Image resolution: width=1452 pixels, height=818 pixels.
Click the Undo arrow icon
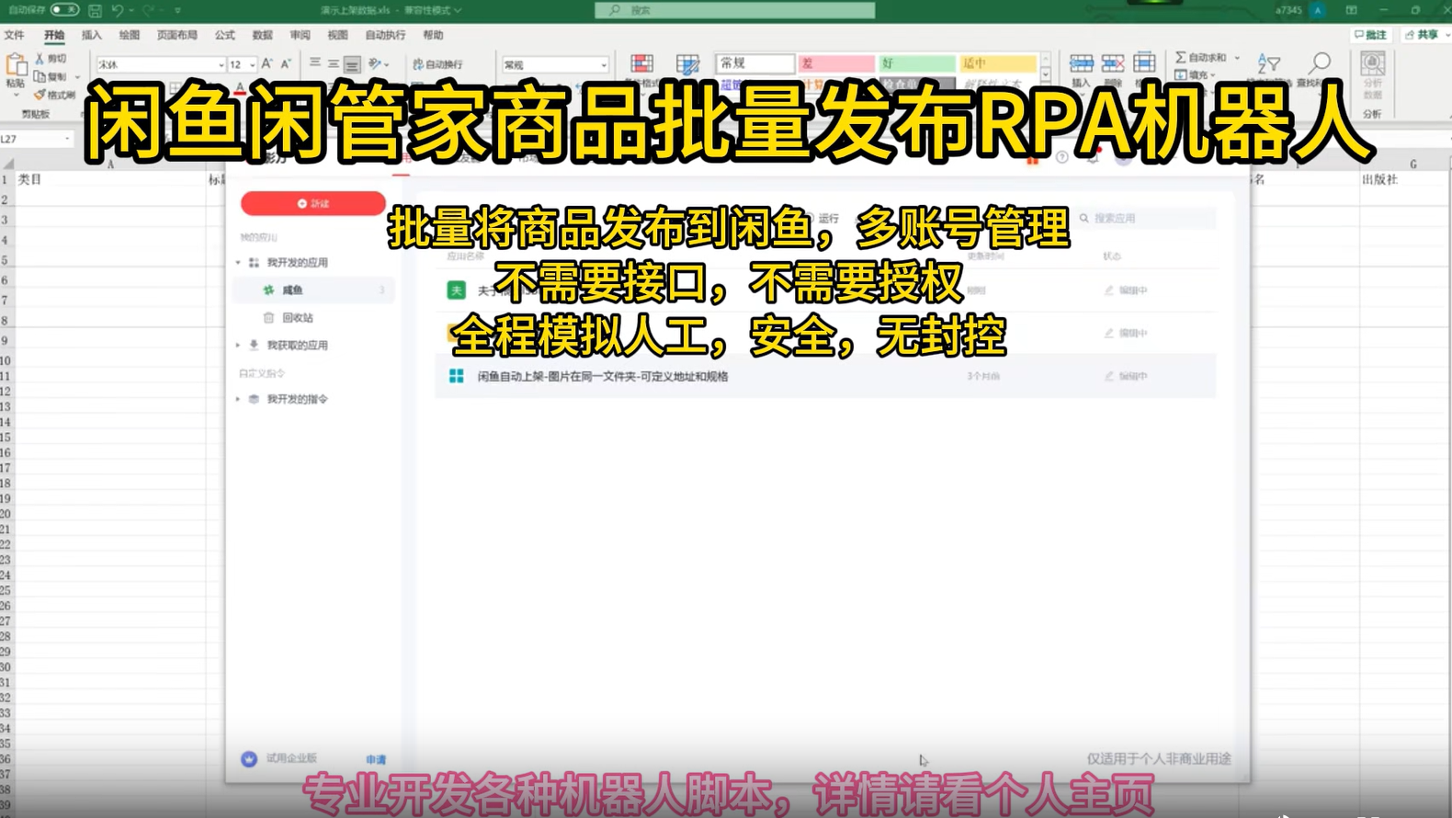click(x=118, y=10)
